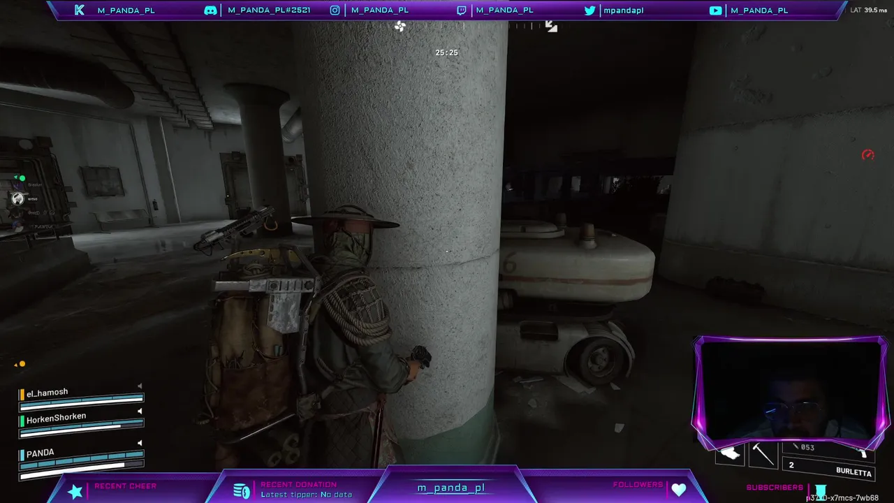Click the FOLLOWERS label
Image resolution: width=894 pixels, height=503 pixels.
tap(638, 485)
